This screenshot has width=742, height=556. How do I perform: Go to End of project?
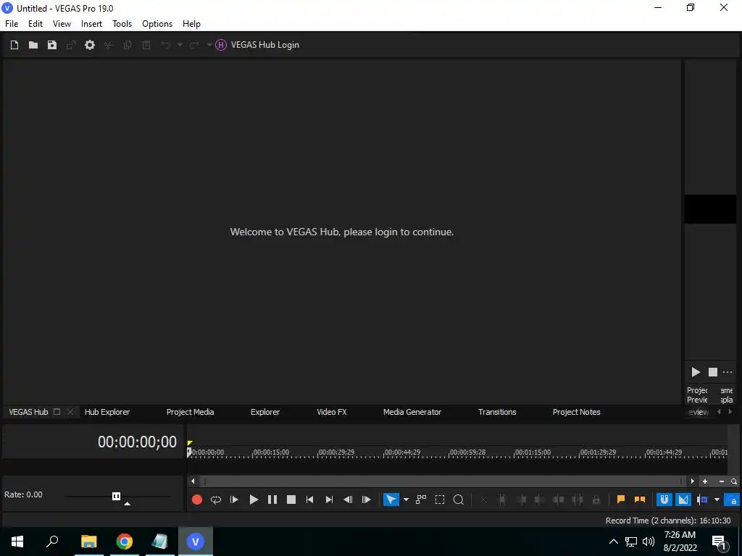pyautogui.click(x=329, y=500)
